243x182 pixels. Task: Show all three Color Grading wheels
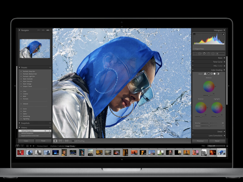[205, 74]
